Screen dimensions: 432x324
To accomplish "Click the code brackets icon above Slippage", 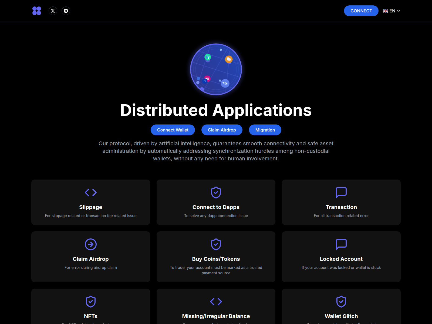I will pos(91,193).
